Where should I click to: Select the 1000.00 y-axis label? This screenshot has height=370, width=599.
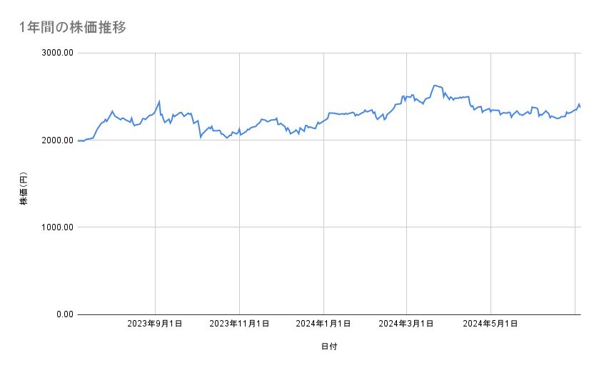(x=56, y=227)
